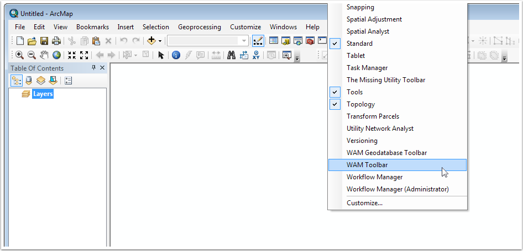Click the Fixed Zoom In icon
The width and height of the screenshot is (523, 251).
pos(72,55)
